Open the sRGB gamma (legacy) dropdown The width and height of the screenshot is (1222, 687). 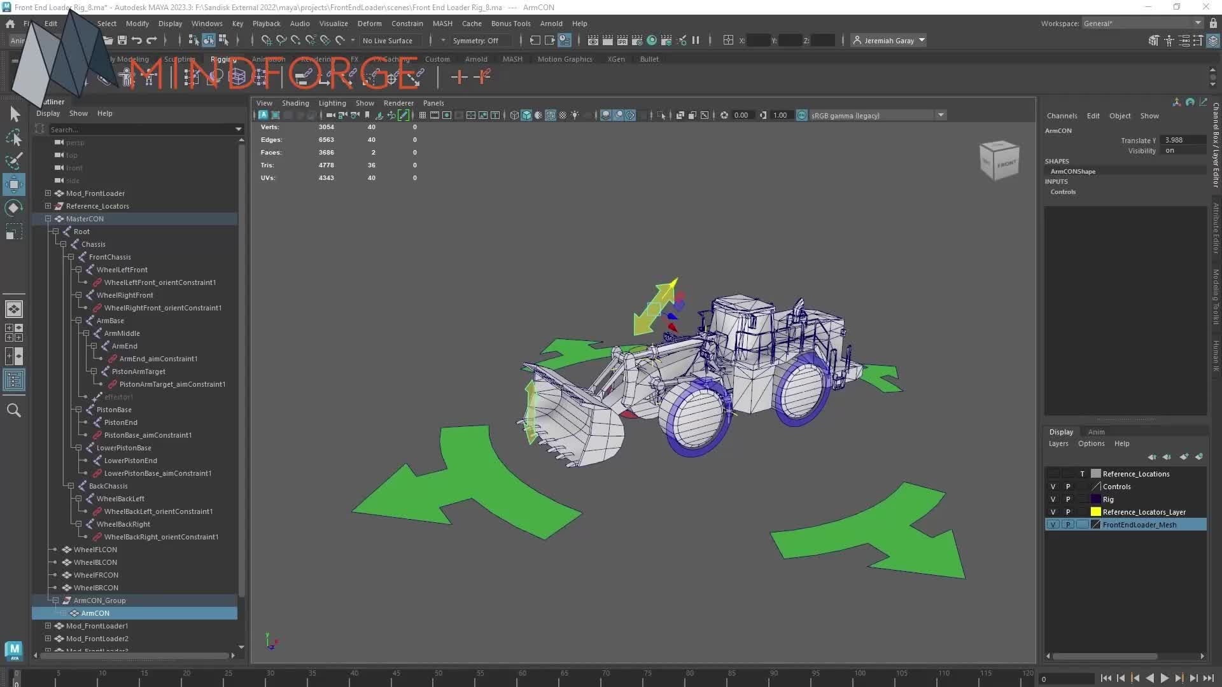pos(941,115)
